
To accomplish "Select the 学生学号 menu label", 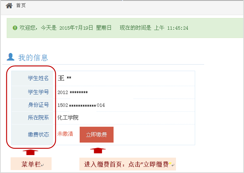I will pyautogui.click(x=38, y=92).
